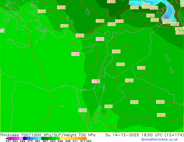The height and width of the screenshot is (142, 184).
Task: Click the legend value 293
Action: pos(53,141)
